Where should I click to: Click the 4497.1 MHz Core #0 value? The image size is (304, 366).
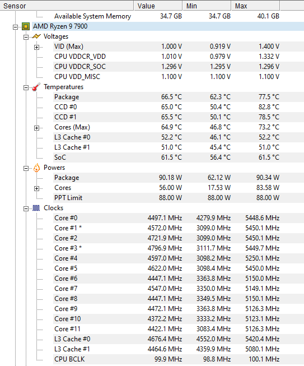pyautogui.click(x=165, y=218)
